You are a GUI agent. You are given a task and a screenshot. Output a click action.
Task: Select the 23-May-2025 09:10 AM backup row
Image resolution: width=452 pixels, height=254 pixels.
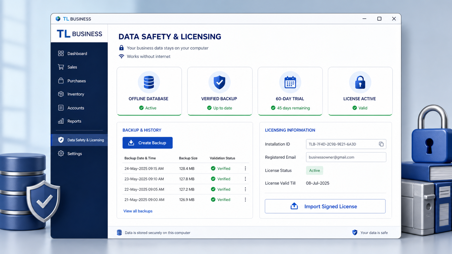(x=186, y=179)
